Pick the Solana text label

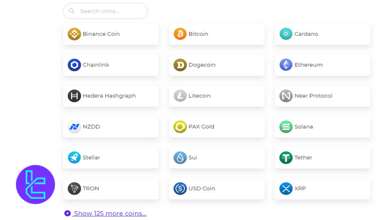pos(303,127)
